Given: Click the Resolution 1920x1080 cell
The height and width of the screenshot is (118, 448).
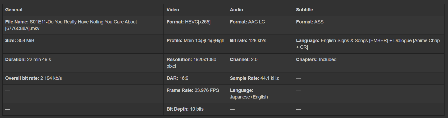Looking at the screenshot, I should click(191, 63).
